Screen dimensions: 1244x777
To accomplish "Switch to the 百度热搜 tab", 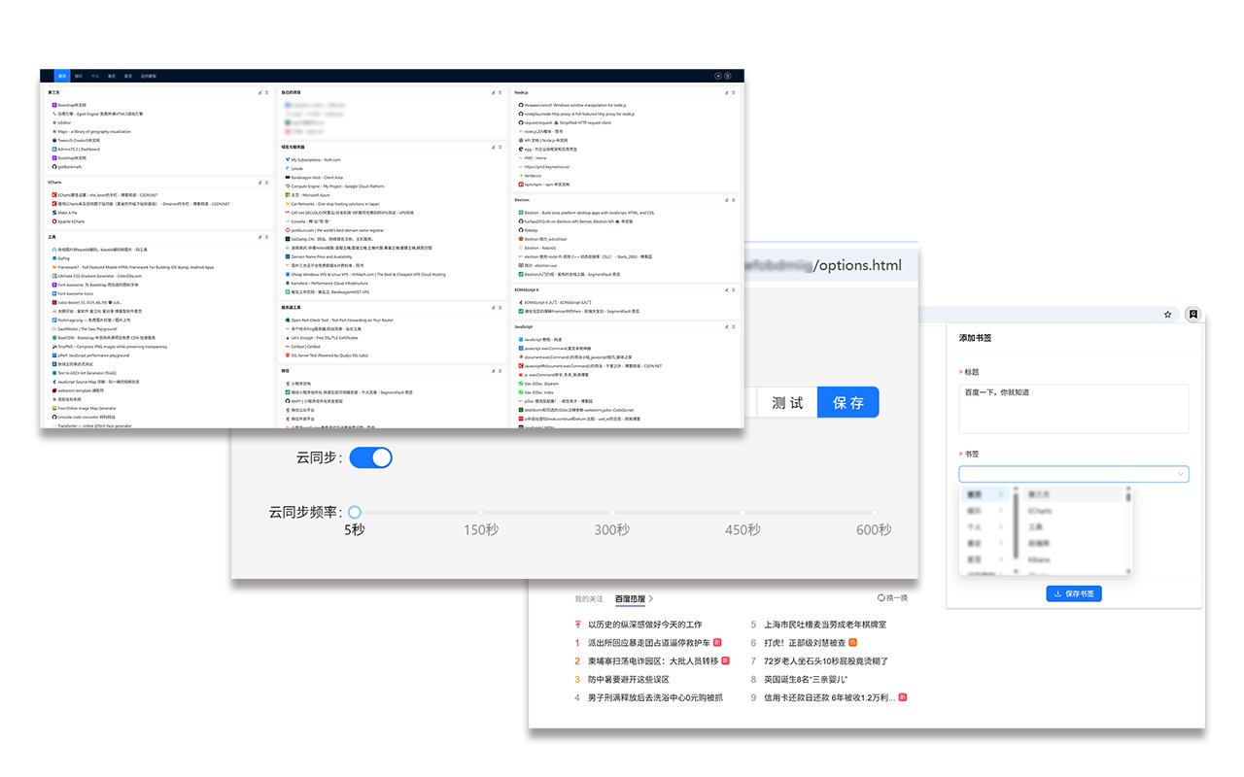I will pyautogui.click(x=630, y=598).
